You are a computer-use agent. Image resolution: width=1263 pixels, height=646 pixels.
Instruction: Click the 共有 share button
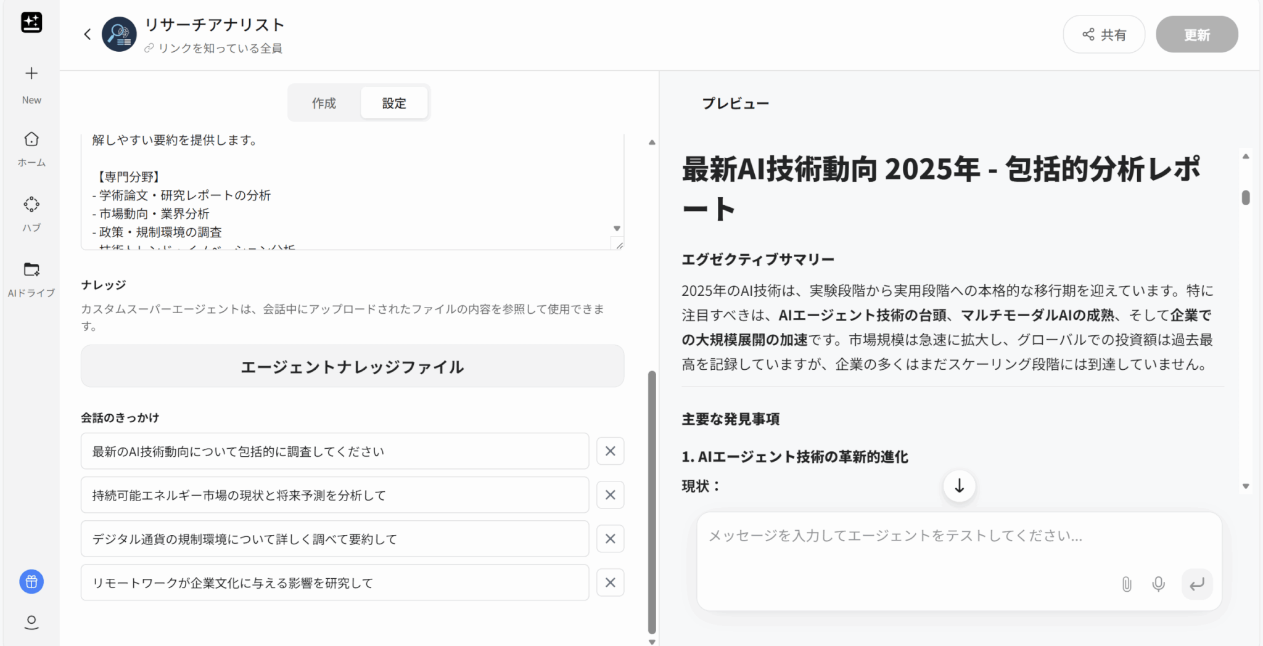(x=1104, y=35)
